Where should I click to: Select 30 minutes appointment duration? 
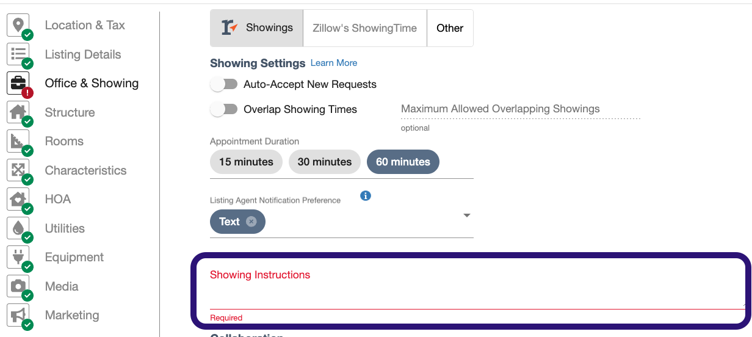(x=325, y=162)
